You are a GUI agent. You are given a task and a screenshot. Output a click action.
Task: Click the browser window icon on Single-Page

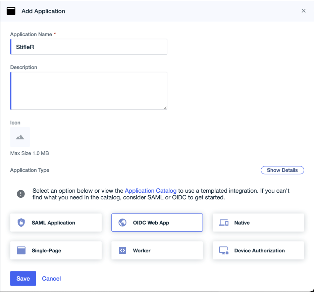21,250
